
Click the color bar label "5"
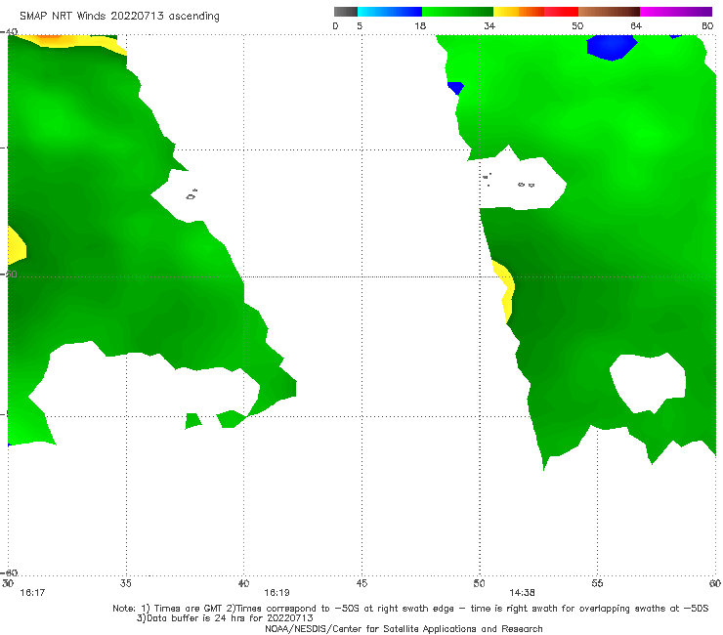tap(360, 25)
